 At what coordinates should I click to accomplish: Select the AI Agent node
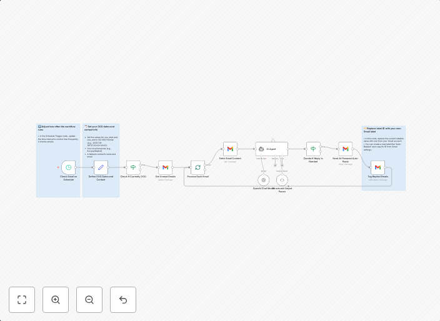coord(271,149)
